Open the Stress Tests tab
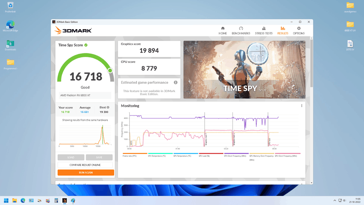 click(x=263, y=31)
